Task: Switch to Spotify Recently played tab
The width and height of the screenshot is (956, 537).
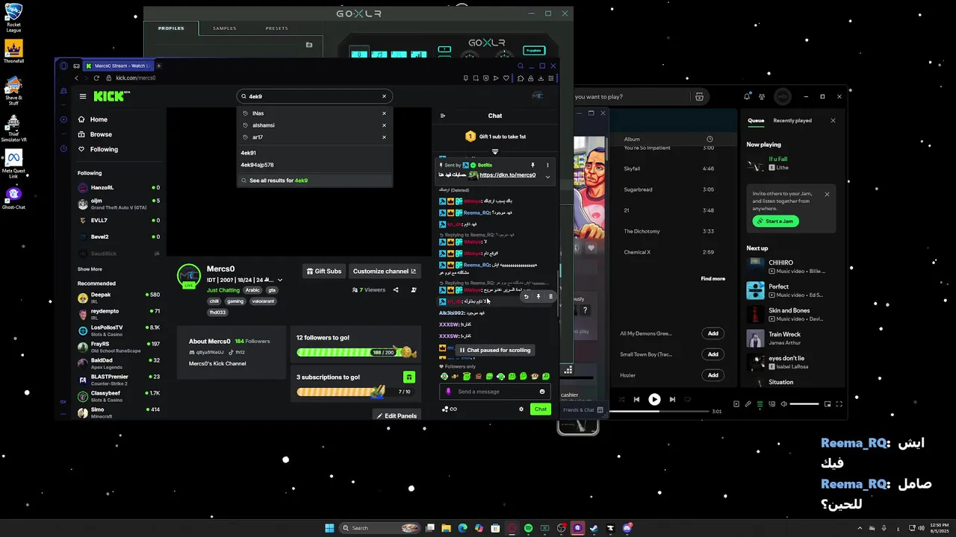Action: pos(792,120)
